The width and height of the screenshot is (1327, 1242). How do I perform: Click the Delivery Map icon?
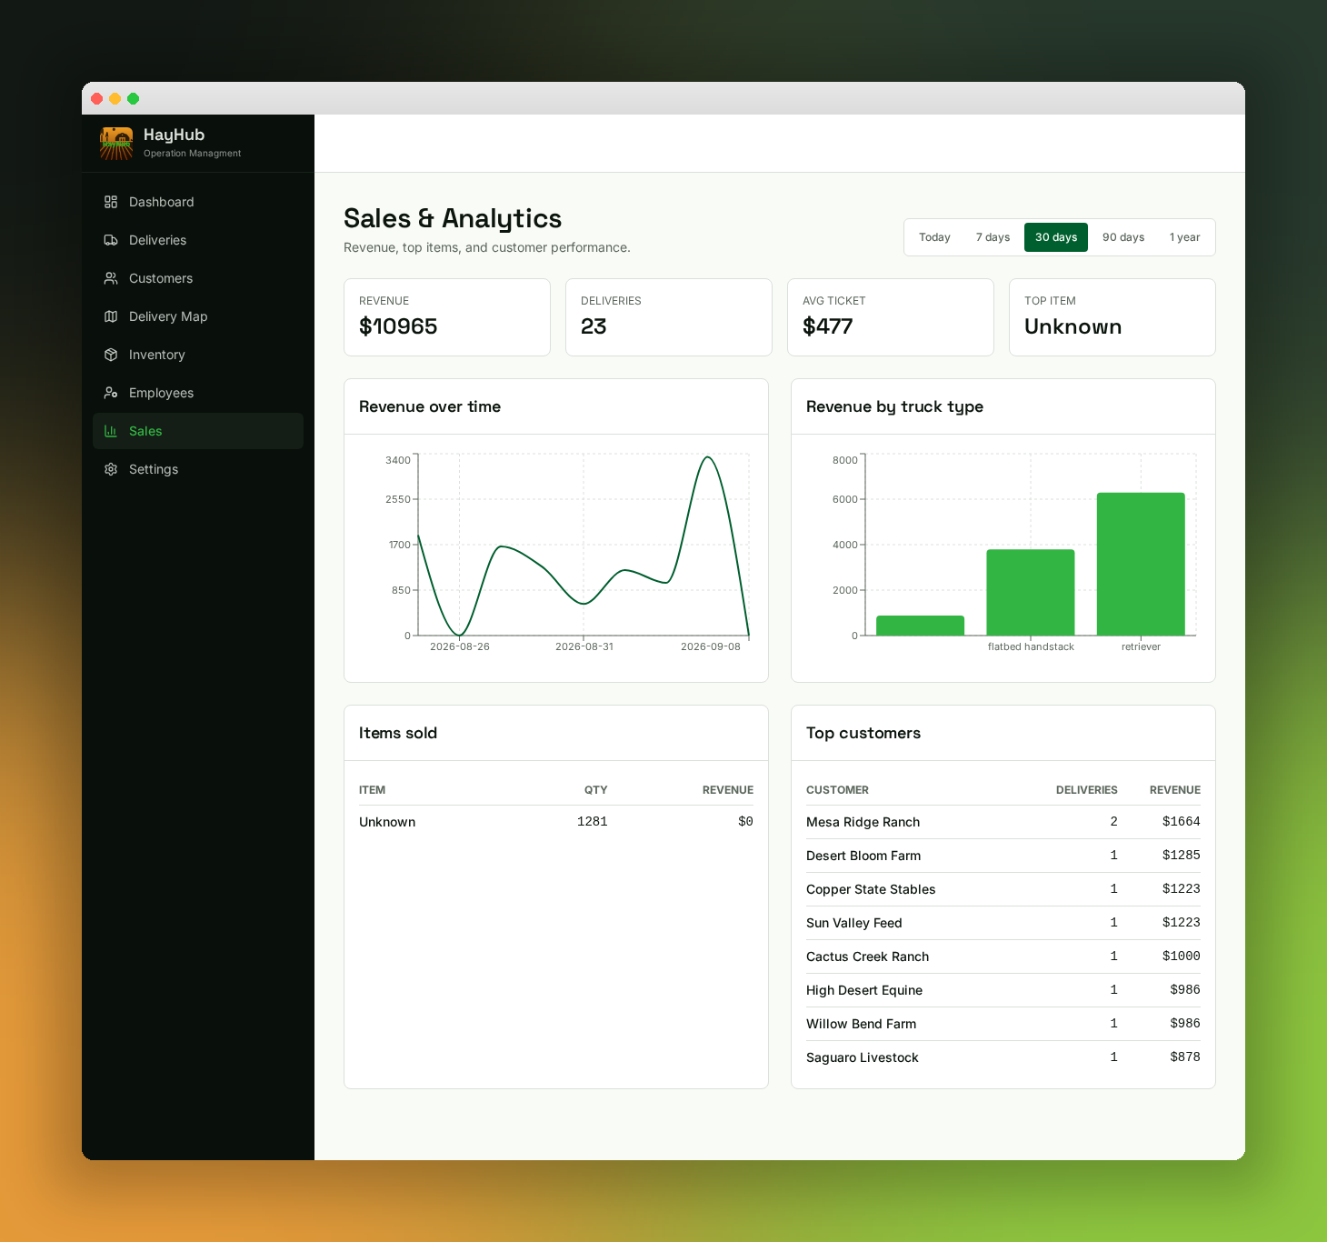tap(111, 316)
